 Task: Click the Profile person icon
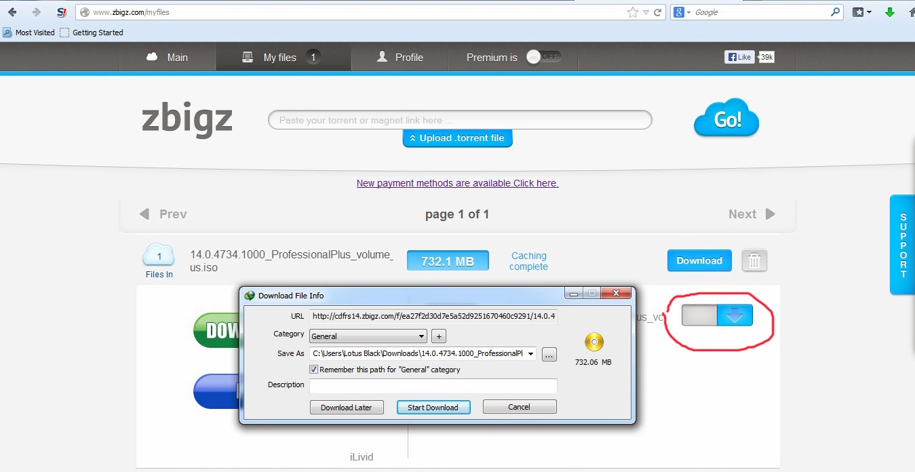pyautogui.click(x=382, y=57)
